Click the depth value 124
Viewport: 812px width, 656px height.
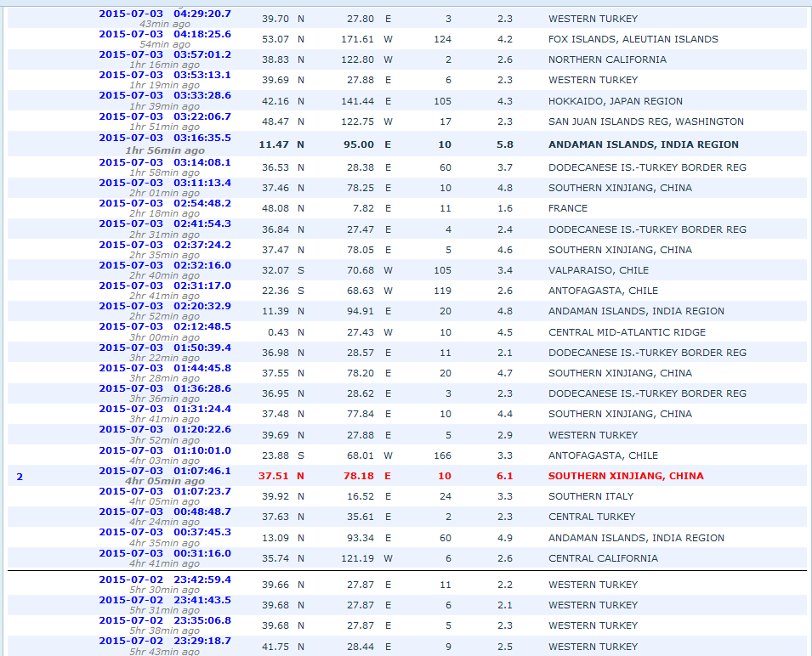[443, 39]
